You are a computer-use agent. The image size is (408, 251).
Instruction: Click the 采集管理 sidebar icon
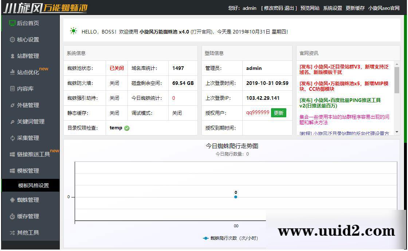(x=11, y=138)
